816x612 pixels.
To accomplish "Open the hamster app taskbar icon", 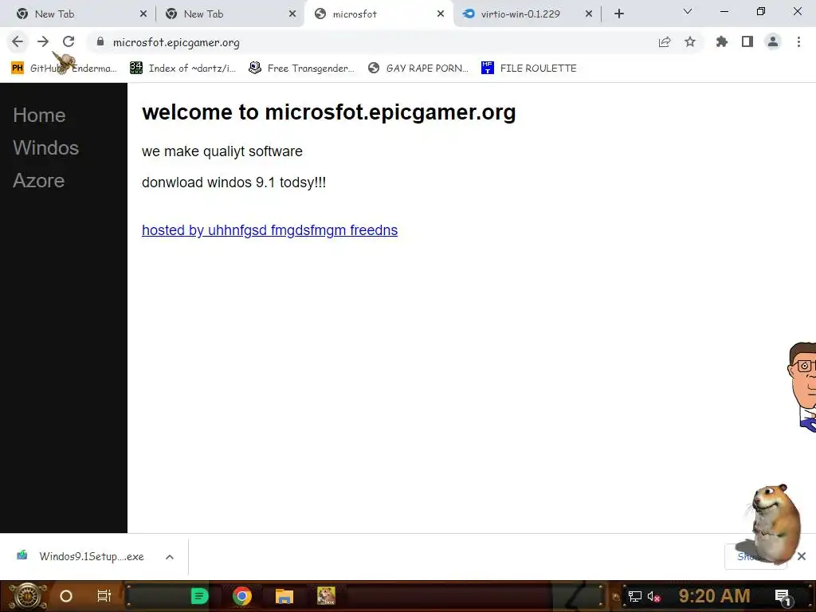I will pos(326,596).
